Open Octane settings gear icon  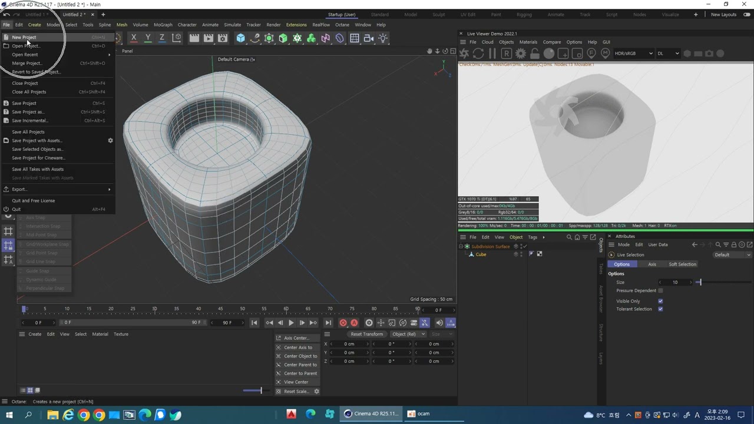click(x=521, y=54)
